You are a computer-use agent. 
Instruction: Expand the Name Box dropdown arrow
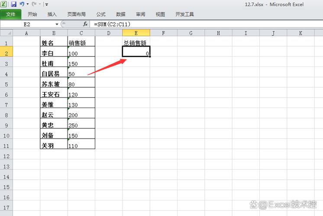(57, 25)
